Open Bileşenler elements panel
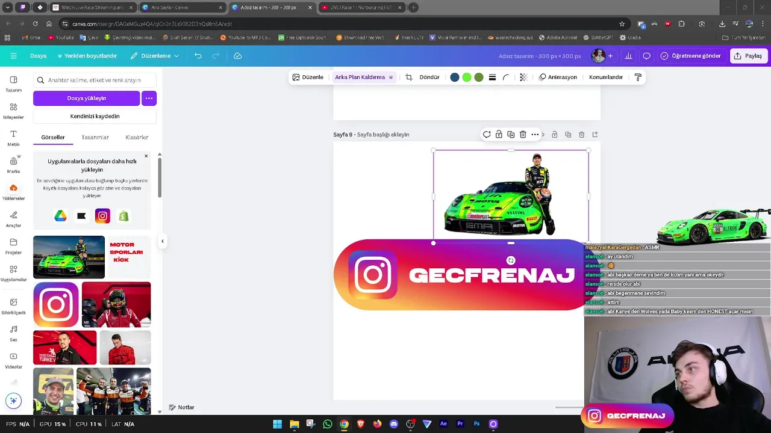Image resolution: width=771 pixels, height=433 pixels. coord(13,111)
